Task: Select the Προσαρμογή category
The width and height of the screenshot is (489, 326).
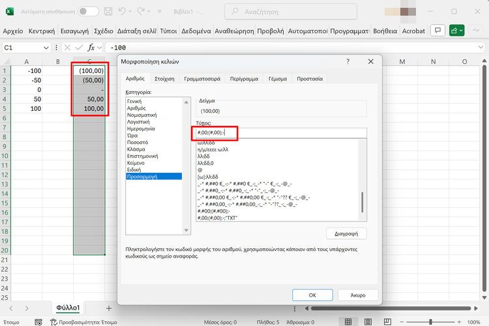Action: click(154, 177)
